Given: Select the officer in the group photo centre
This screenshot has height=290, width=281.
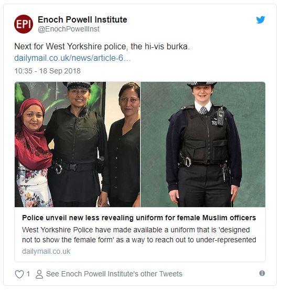Looking at the screenshot, I should [x=77, y=144].
